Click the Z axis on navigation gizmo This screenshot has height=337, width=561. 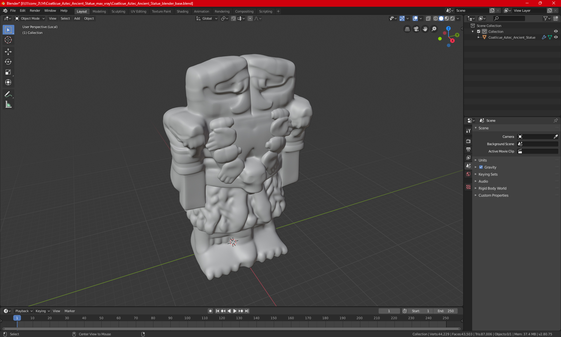448,28
